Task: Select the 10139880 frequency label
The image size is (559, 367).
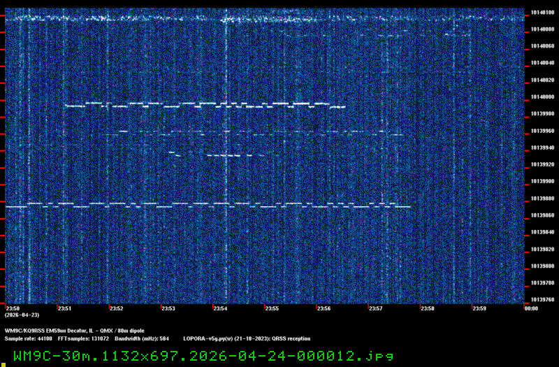Action: (540, 199)
